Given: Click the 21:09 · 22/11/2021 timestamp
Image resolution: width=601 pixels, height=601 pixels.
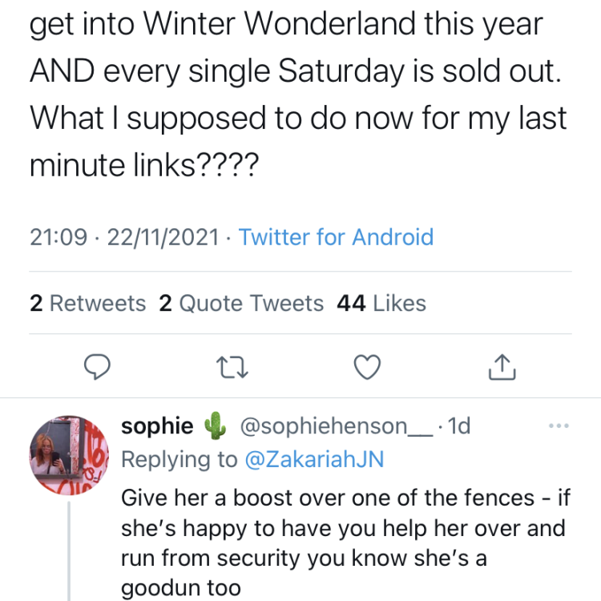Looking at the screenshot, I should pyautogui.click(x=124, y=237).
